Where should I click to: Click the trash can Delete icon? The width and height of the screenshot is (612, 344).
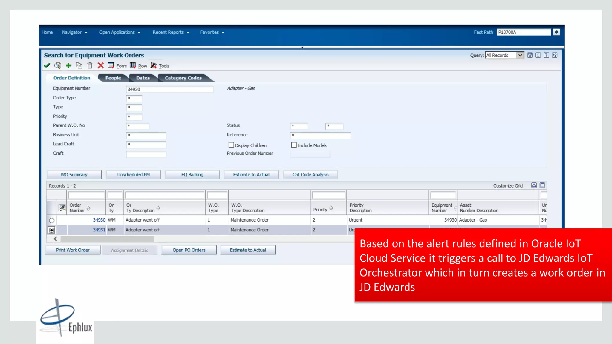90,65
